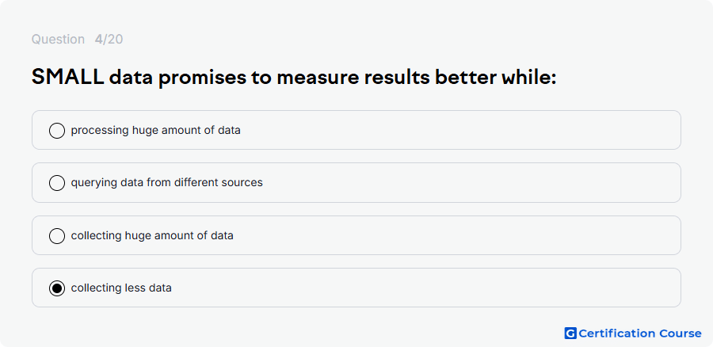Click the blue G logo icon
713x347 pixels.
pyautogui.click(x=570, y=334)
